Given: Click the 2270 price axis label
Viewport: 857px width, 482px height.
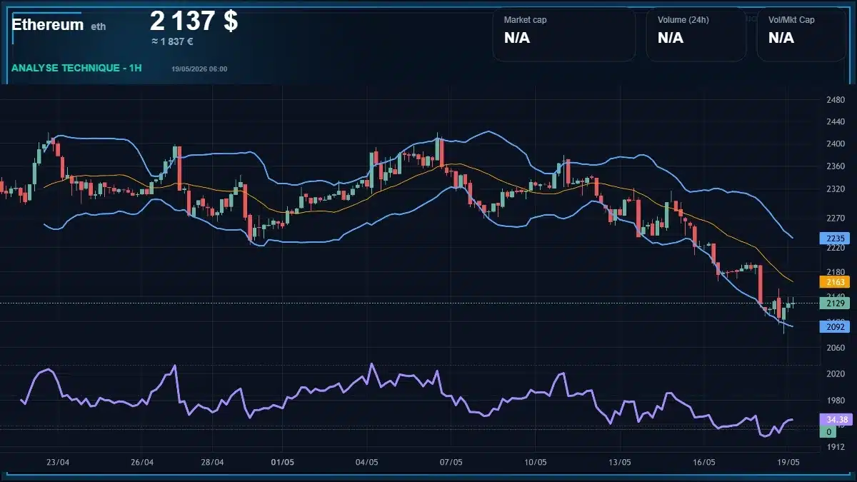Looking at the screenshot, I should (x=835, y=219).
